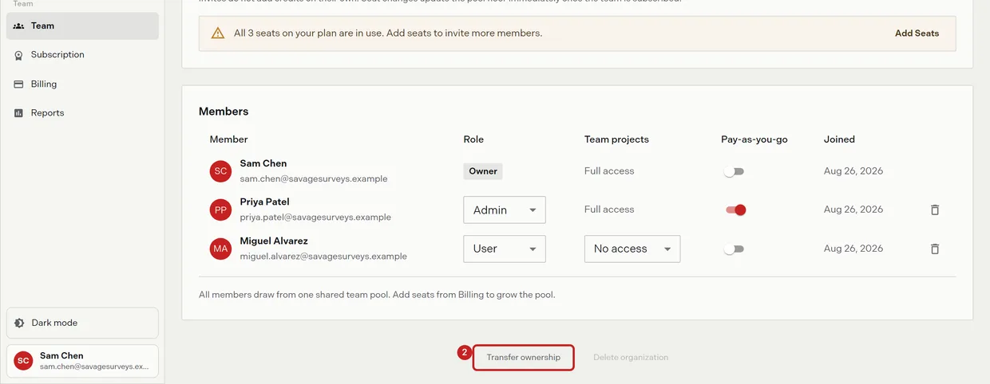Click the warning triangle icon in seats banner
Screen dimensions: 990x384
click(x=217, y=33)
